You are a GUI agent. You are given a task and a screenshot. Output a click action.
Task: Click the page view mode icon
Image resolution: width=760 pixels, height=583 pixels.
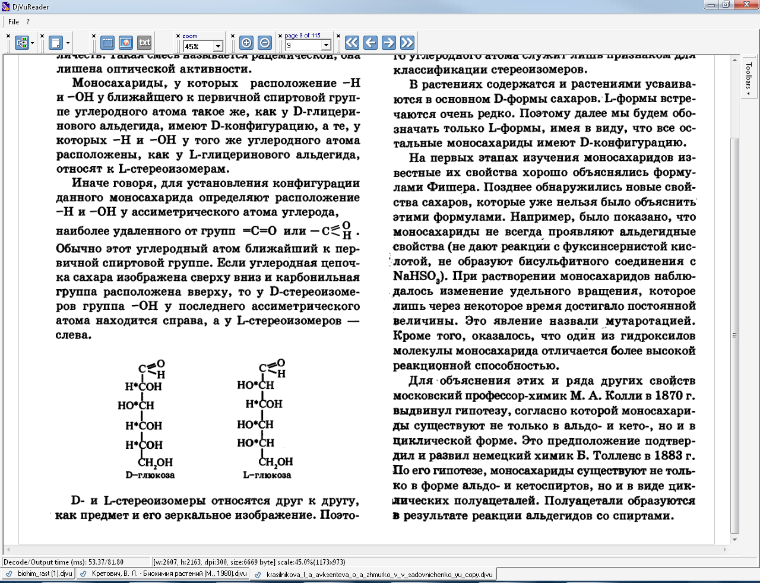point(55,43)
